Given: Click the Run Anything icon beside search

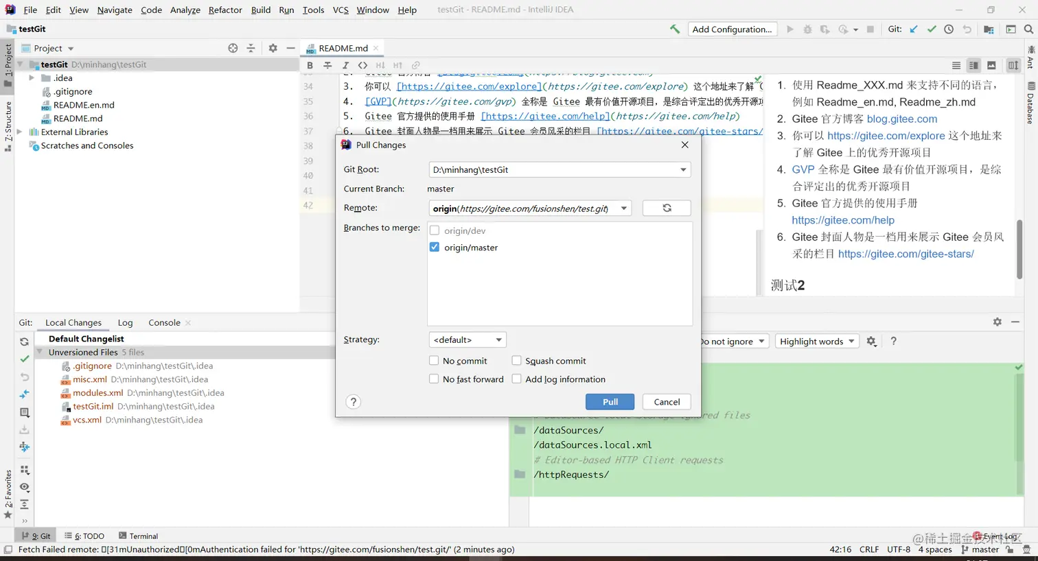Looking at the screenshot, I should point(1011,29).
